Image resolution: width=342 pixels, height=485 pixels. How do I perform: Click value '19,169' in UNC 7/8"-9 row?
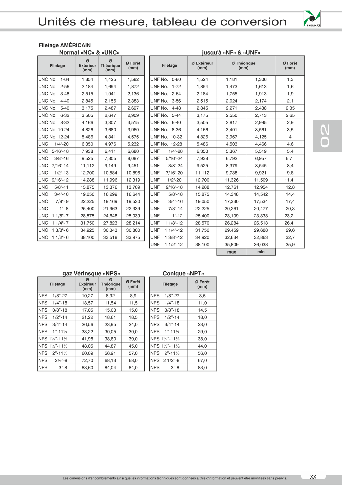click(110, 202)
